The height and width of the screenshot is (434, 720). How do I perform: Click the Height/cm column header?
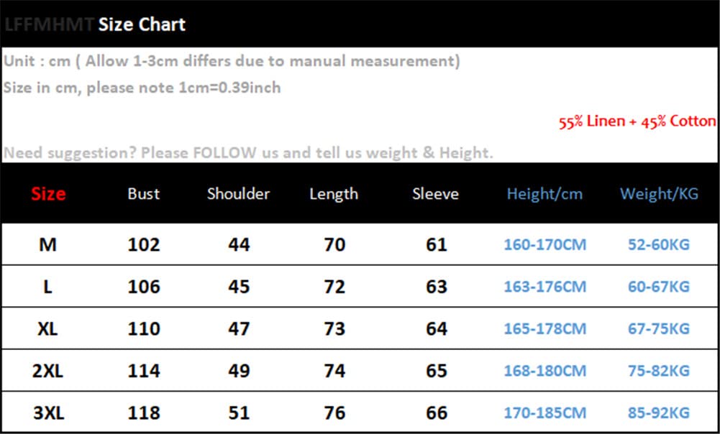(544, 193)
